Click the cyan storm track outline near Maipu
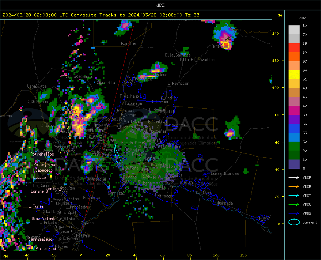Image resolution: width=321 pixels, height=260 pixels. coord(117,154)
